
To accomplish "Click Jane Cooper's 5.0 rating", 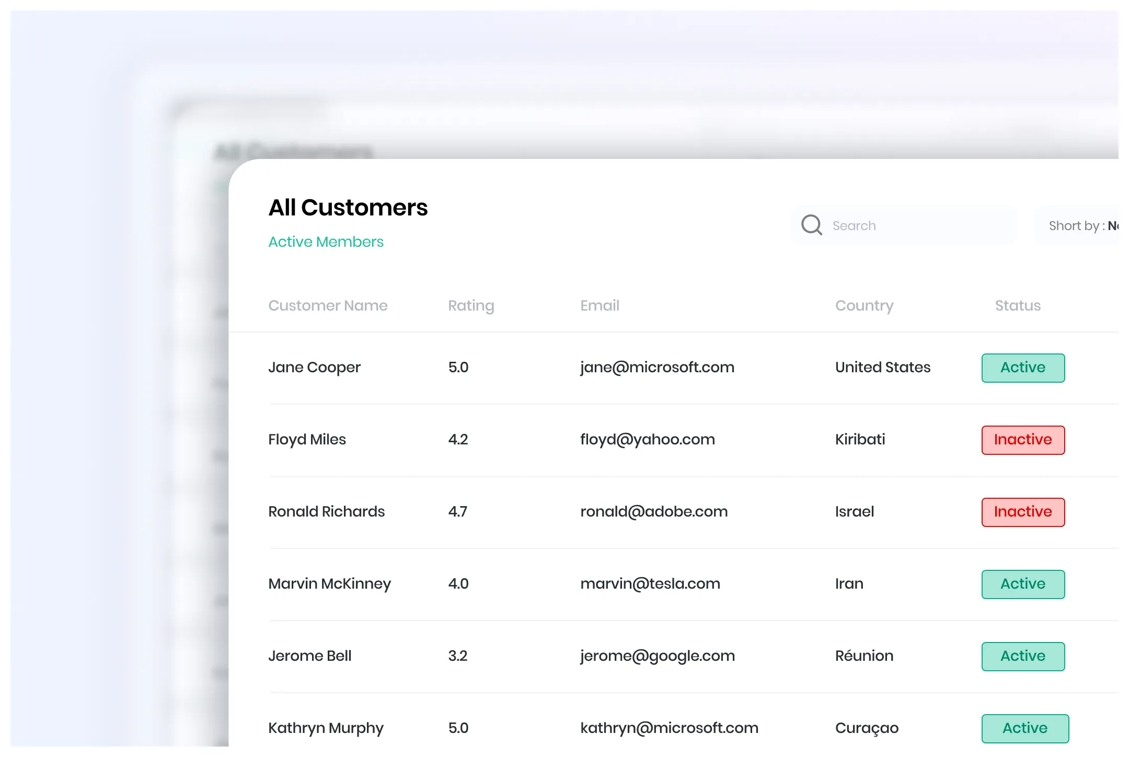I will 458,367.
